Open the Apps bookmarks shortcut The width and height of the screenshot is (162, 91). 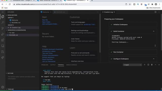point(5,8)
